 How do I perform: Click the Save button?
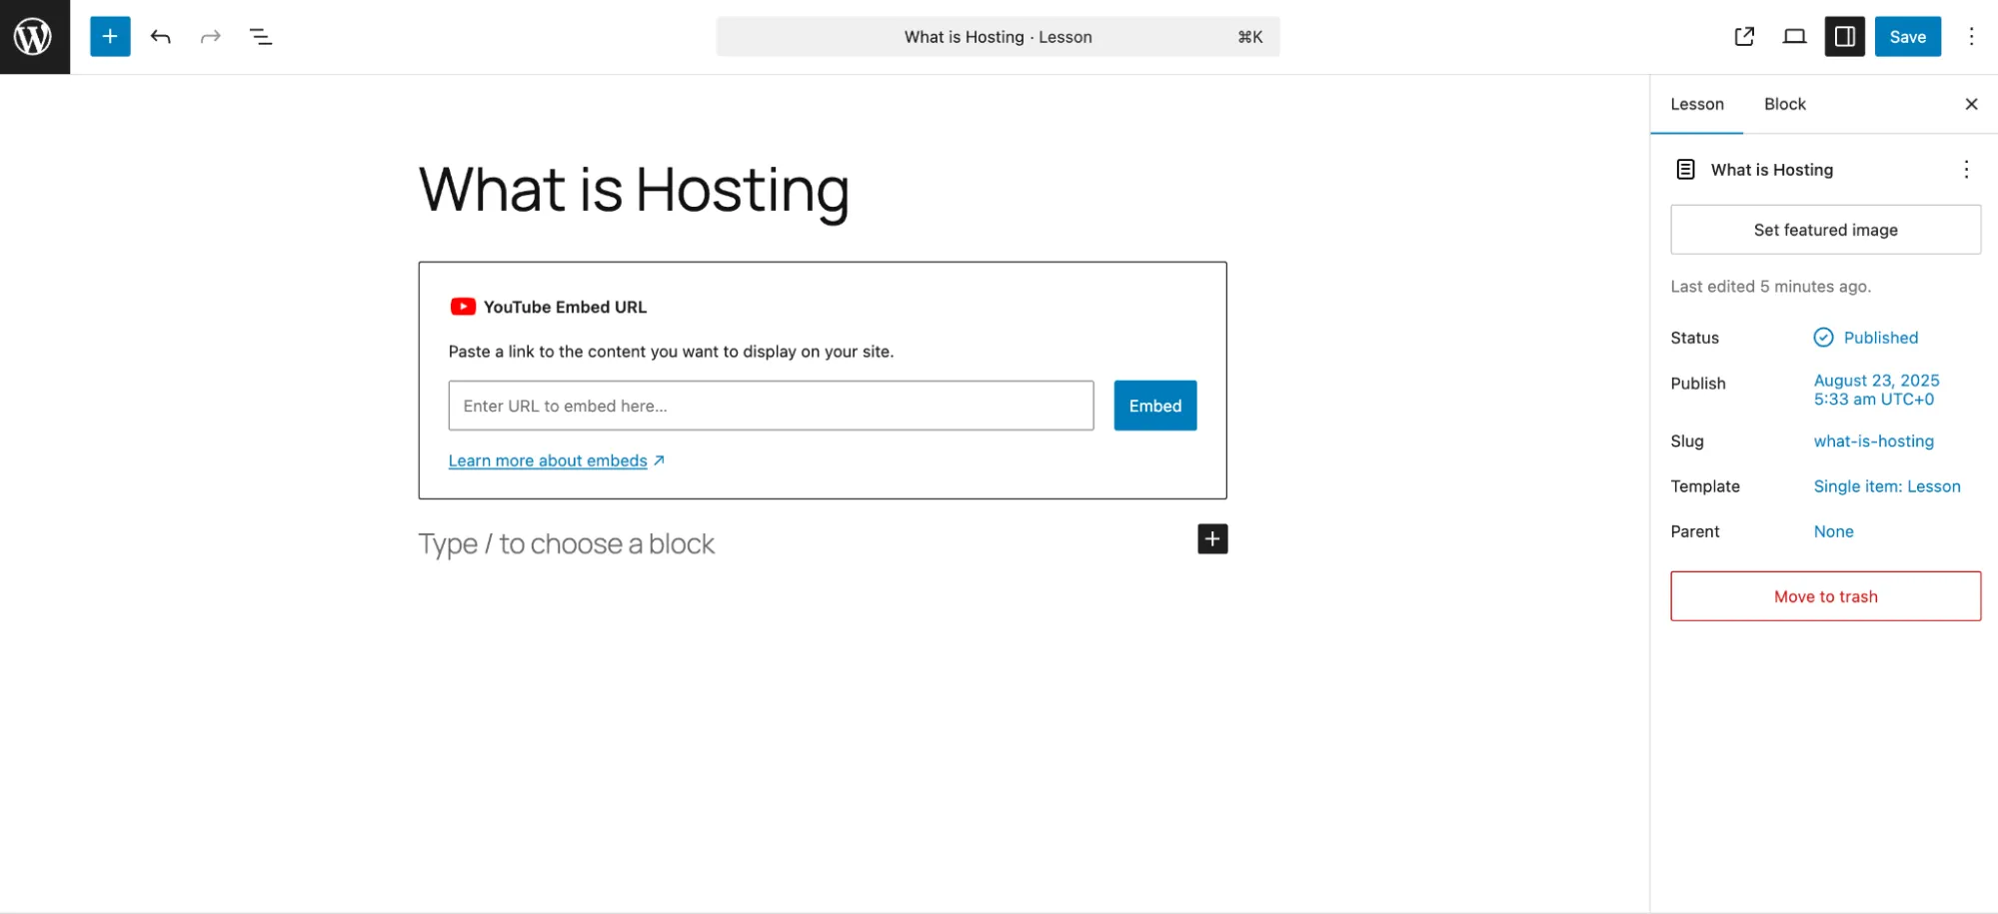[x=1907, y=37]
